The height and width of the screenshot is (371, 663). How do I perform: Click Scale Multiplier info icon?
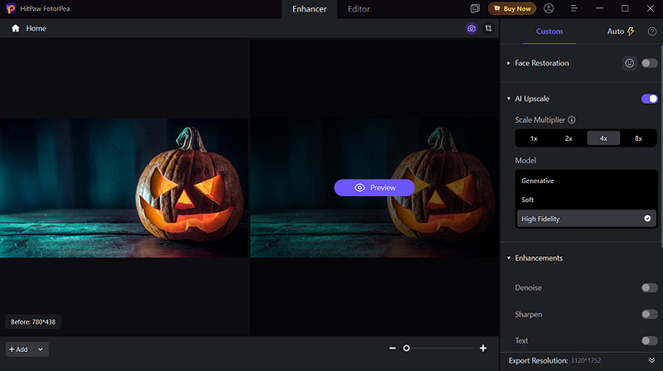tap(571, 120)
